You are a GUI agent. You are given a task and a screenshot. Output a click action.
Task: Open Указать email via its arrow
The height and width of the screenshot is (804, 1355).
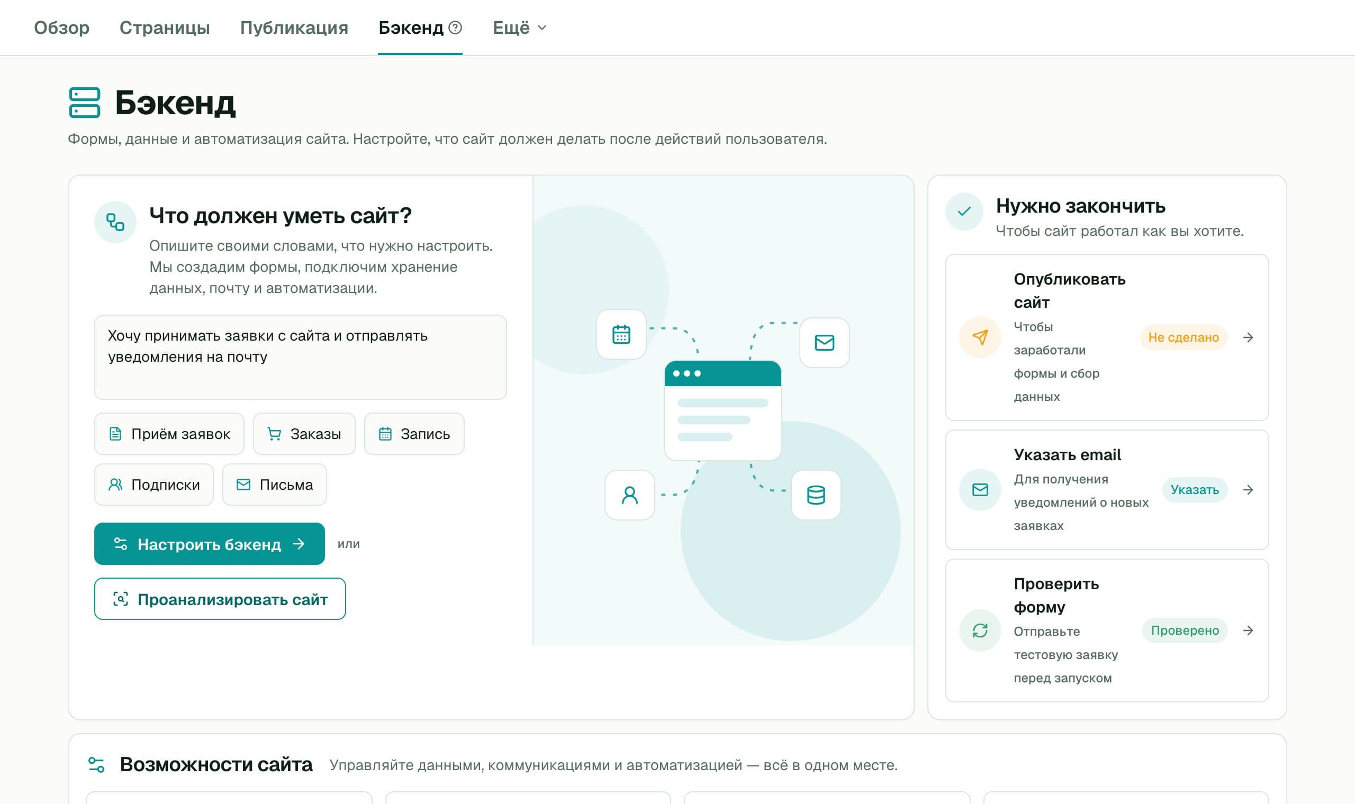point(1248,490)
